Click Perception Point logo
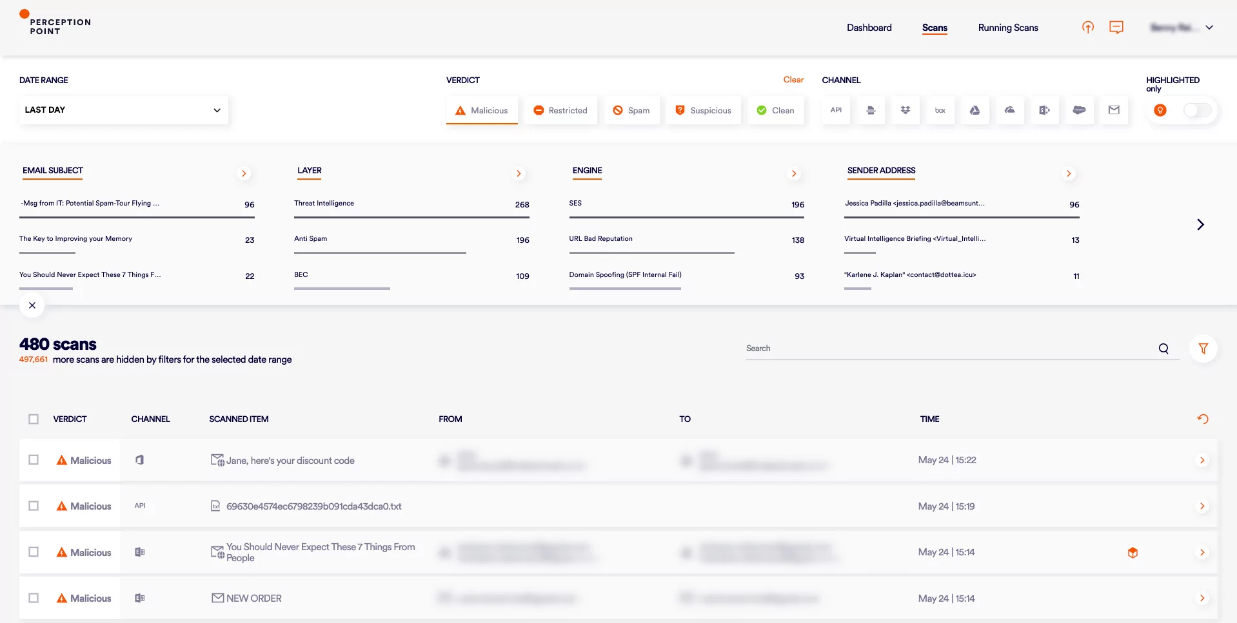This screenshot has width=1237, height=623. click(x=55, y=23)
